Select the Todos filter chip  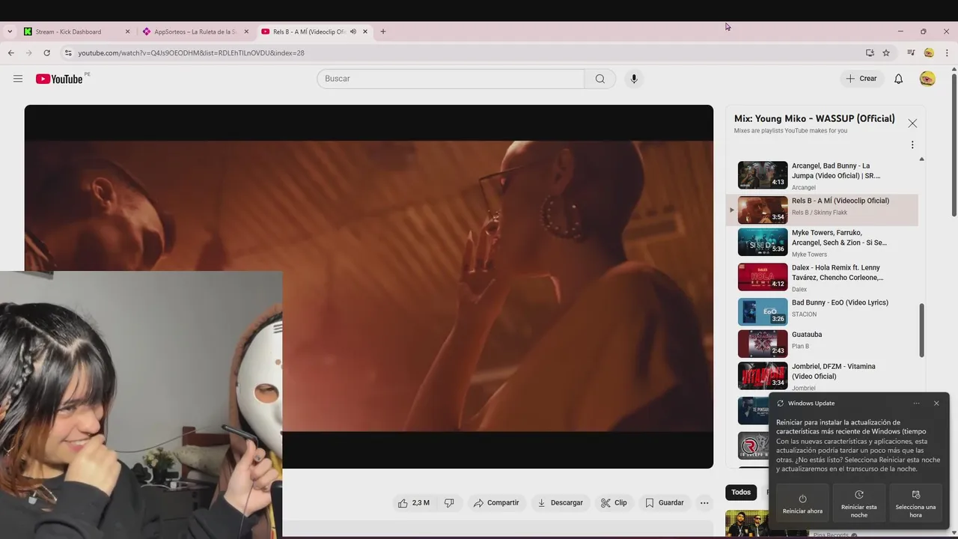coord(741,492)
